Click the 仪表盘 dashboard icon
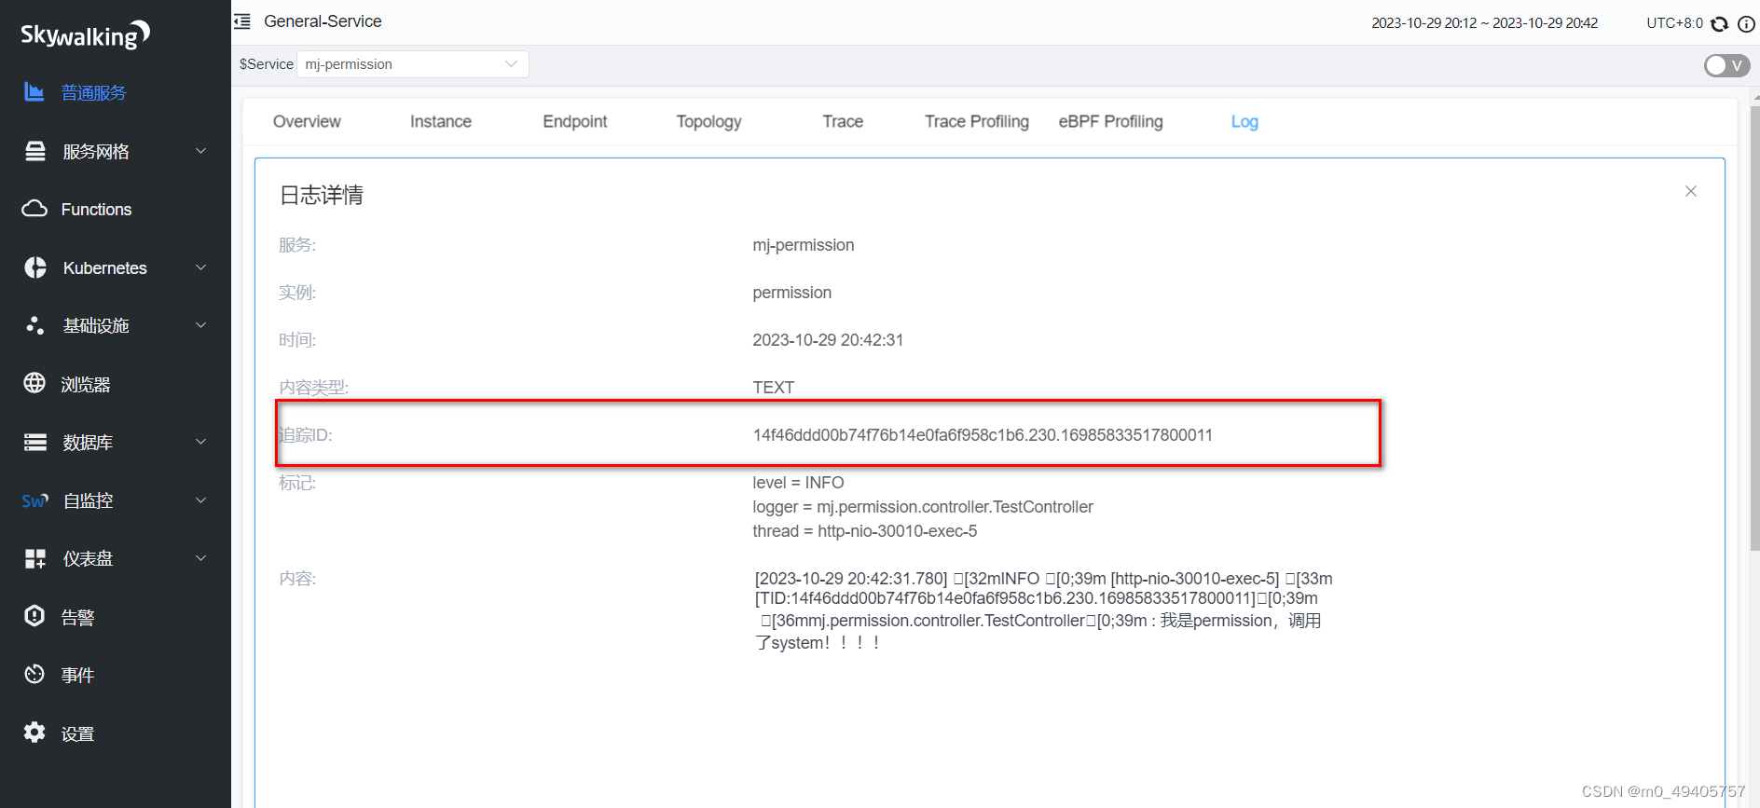This screenshot has width=1760, height=808. tap(35, 558)
